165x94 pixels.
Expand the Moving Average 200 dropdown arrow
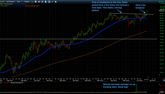[39, 6]
